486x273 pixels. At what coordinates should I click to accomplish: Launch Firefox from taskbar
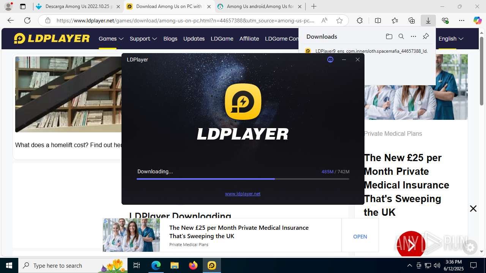coord(193,265)
